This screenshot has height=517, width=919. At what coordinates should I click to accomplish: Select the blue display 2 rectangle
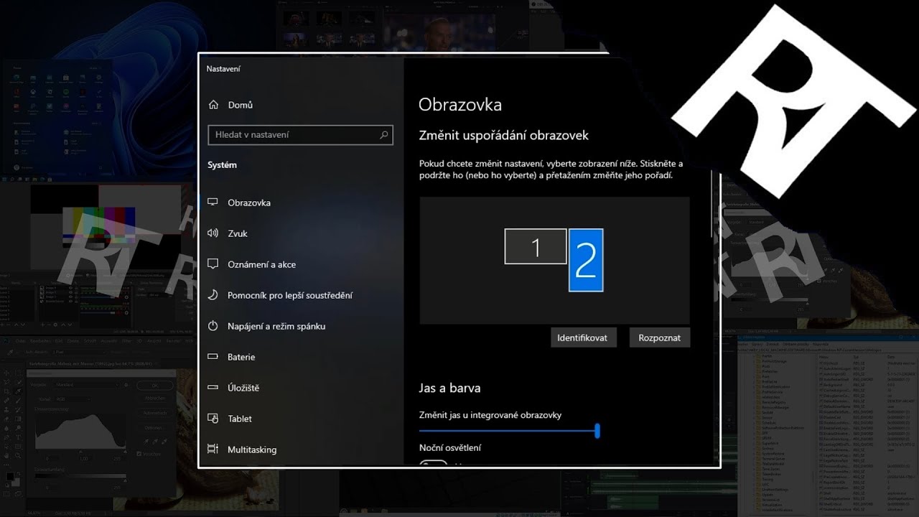[586, 260]
